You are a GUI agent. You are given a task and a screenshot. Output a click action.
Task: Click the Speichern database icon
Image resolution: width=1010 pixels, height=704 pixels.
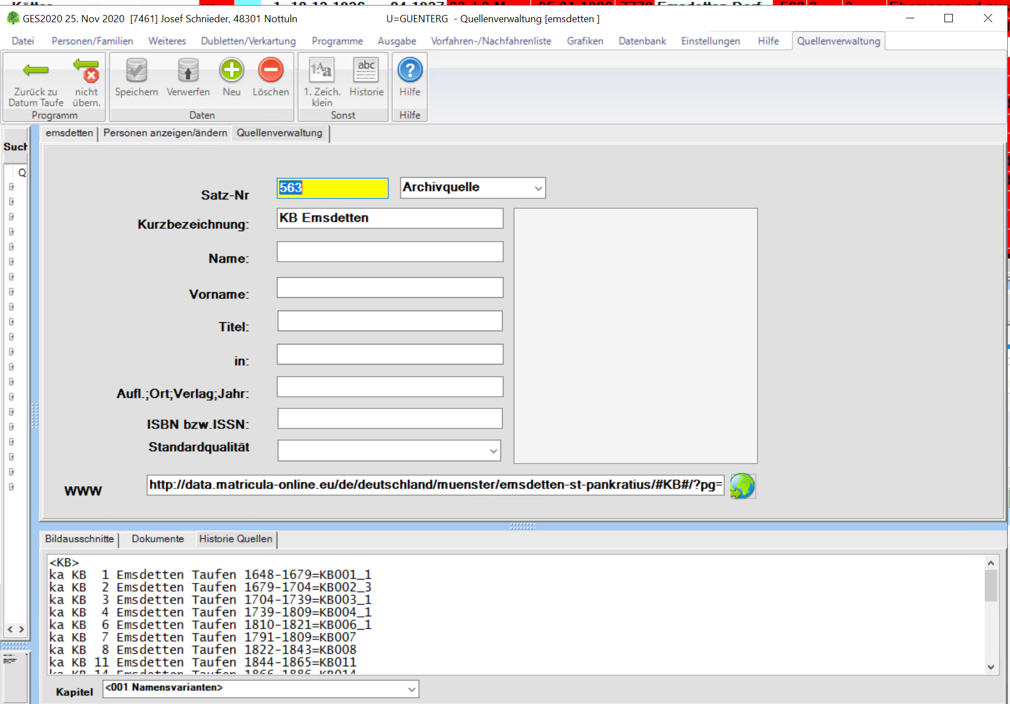pos(136,71)
